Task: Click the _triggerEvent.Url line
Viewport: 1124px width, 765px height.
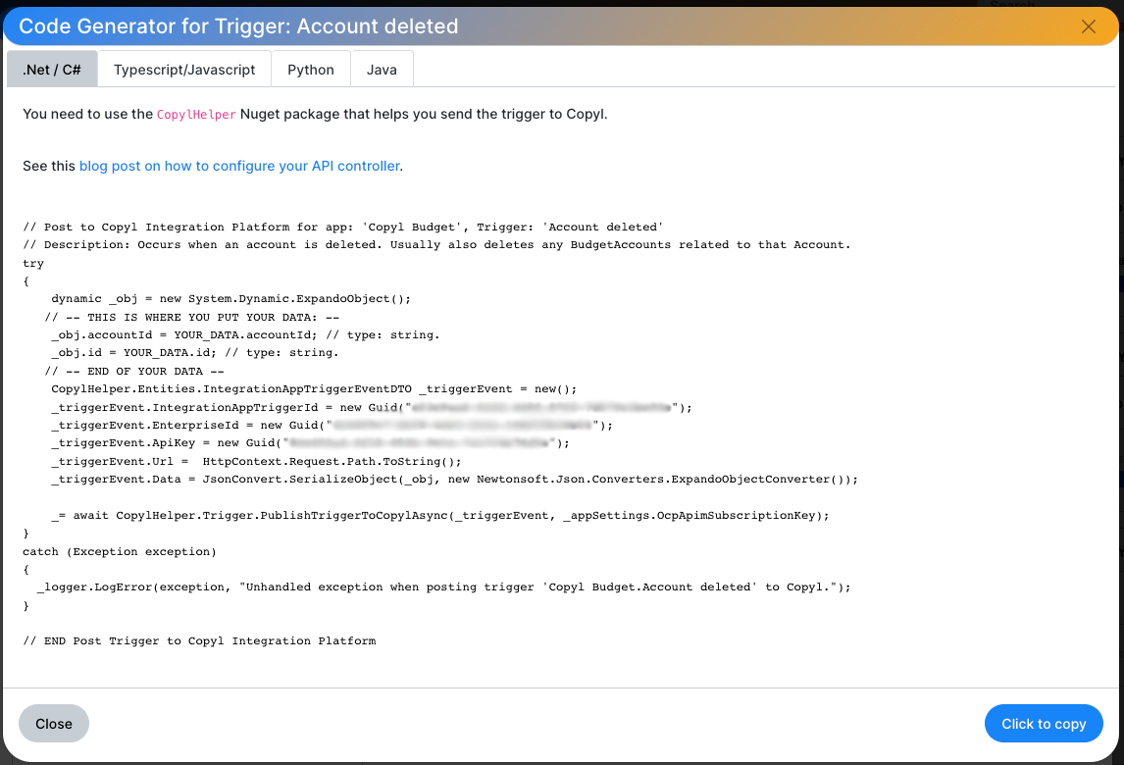Action: click(256, 461)
